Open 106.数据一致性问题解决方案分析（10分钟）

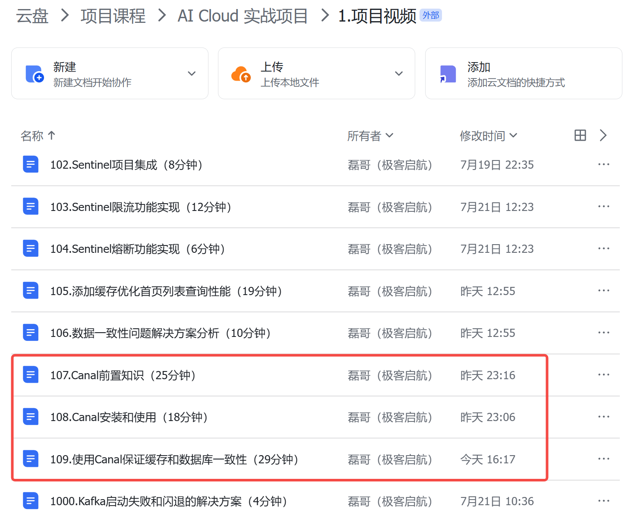(x=161, y=333)
